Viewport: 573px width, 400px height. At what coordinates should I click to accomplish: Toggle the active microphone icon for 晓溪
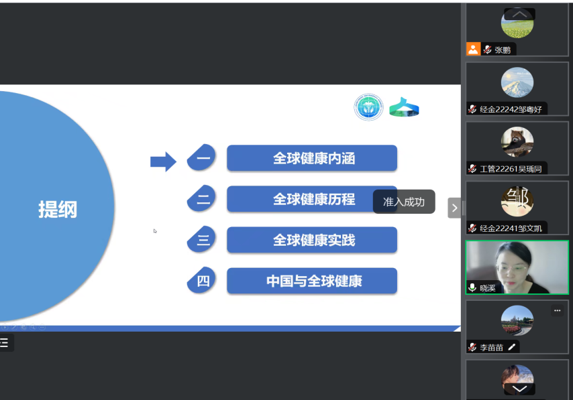tap(472, 287)
